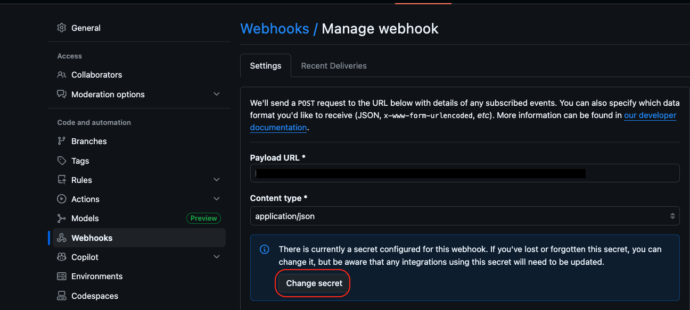Click the Tags label icon
690x310 pixels.
62,161
